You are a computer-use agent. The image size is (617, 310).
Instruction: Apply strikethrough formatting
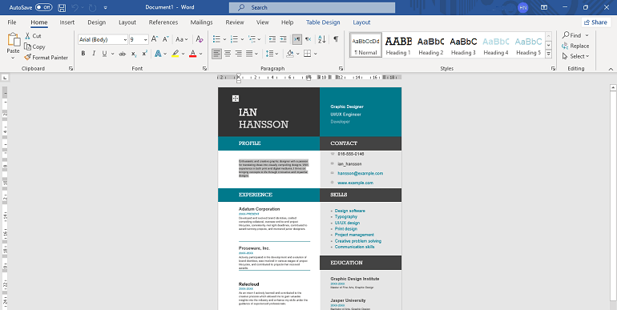coord(123,54)
